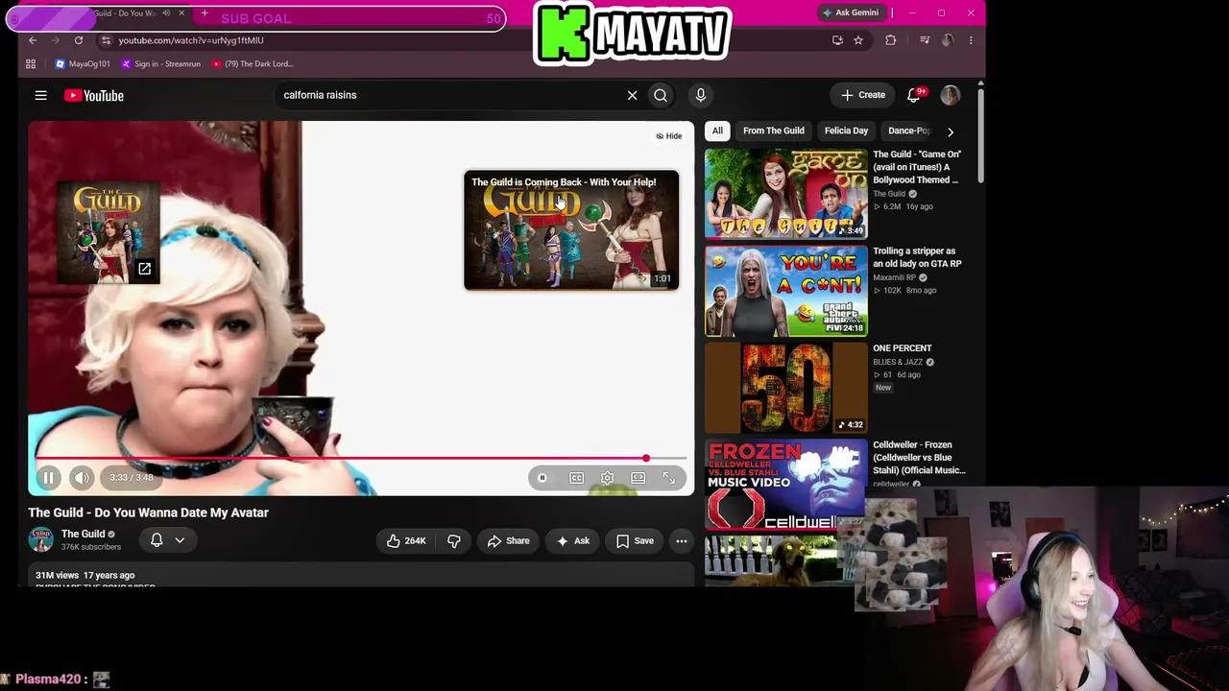Open The Dark Lord bookmark
This screenshot has height=691, width=1229.
253,64
